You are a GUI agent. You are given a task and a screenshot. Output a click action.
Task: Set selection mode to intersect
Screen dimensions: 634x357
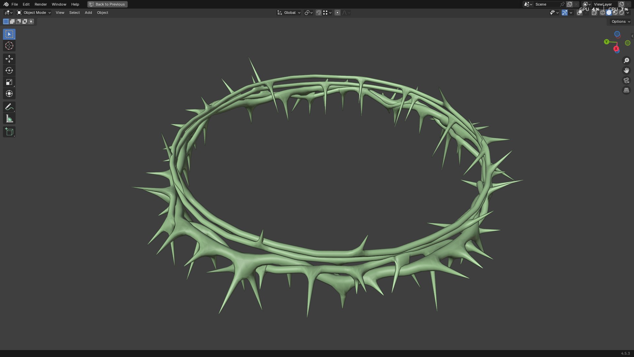point(31,21)
